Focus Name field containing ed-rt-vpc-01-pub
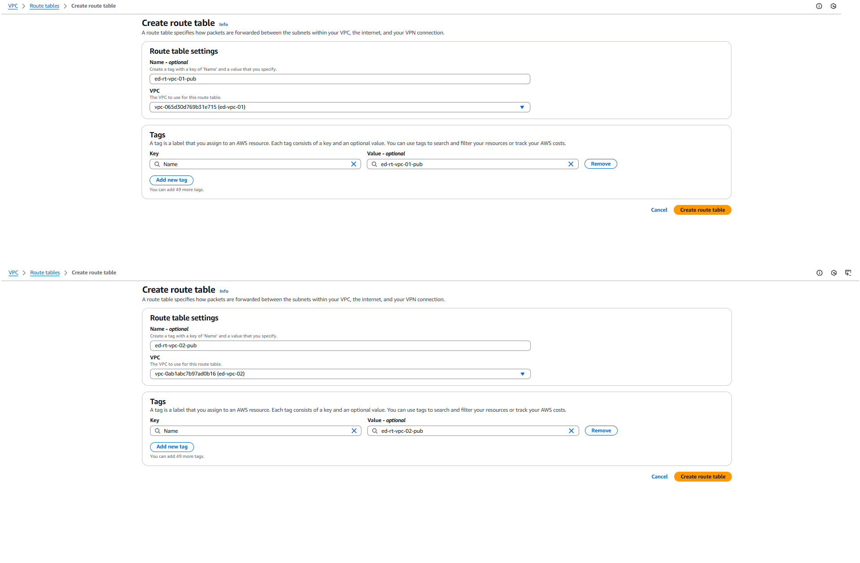 click(340, 79)
